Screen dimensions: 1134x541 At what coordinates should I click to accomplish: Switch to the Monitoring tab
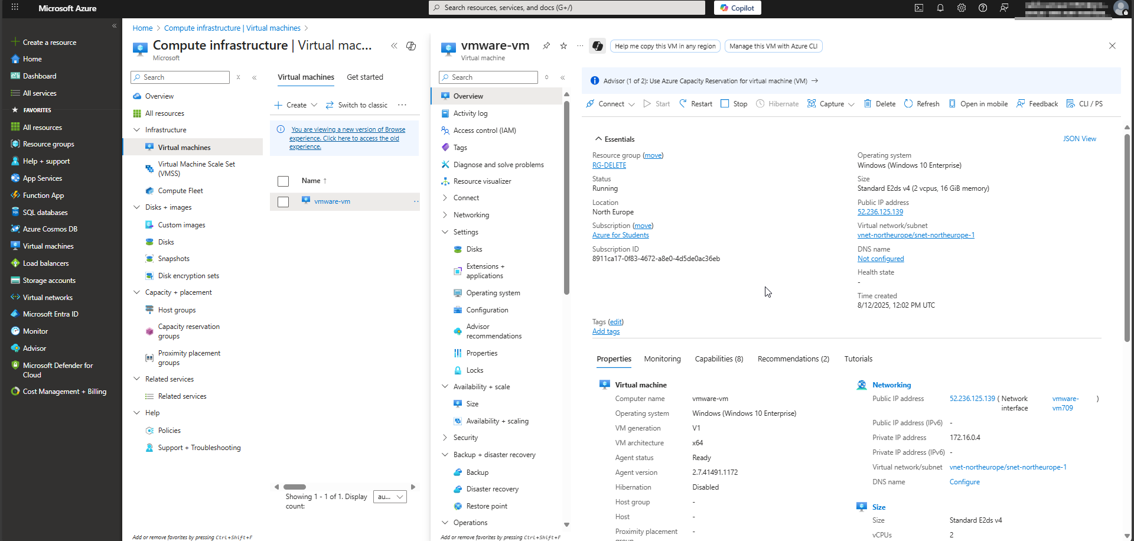tap(662, 359)
